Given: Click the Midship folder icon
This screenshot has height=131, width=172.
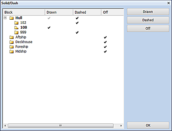Looking at the screenshot, I should click(x=12, y=51).
